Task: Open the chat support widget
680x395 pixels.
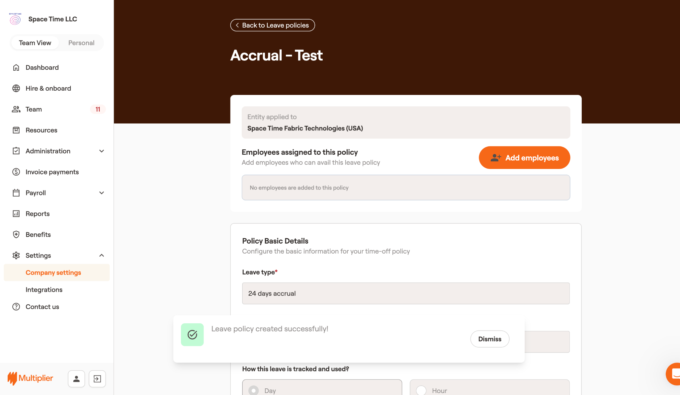Action: pos(674,374)
